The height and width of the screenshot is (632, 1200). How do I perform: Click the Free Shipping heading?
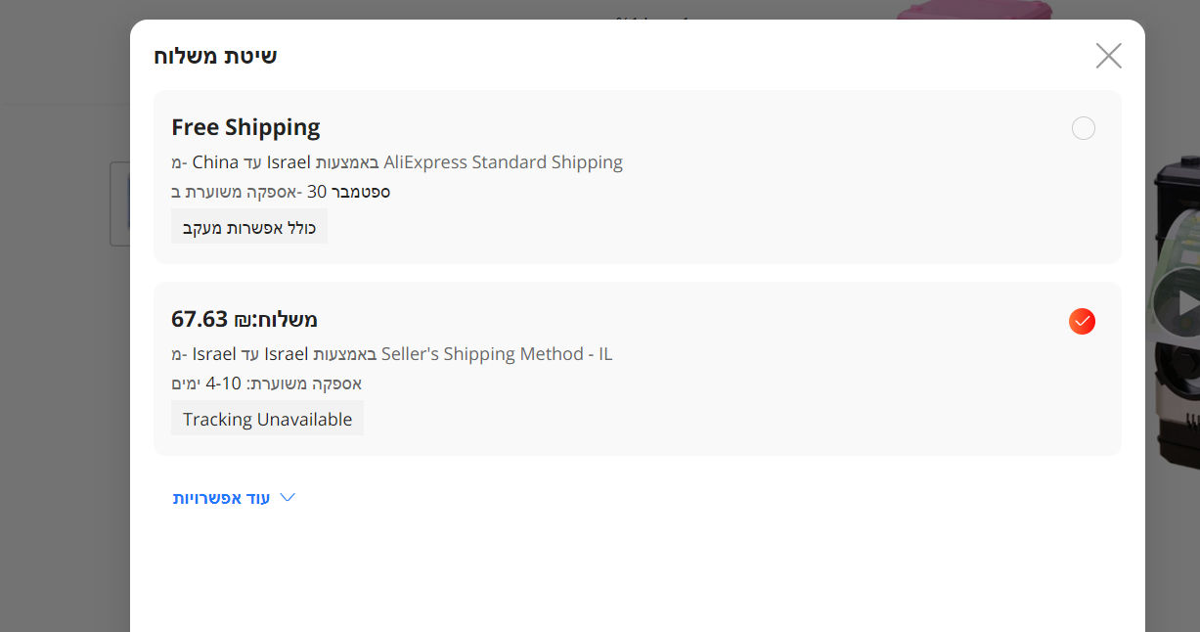pos(245,127)
